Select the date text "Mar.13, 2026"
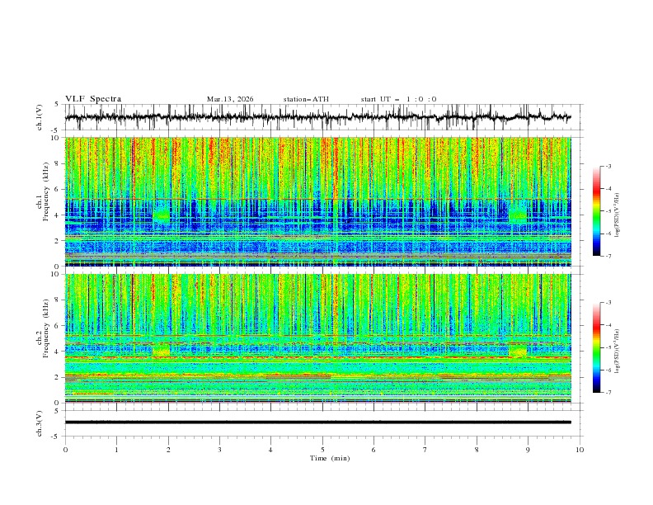653x505 pixels. (x=230, y=99)
